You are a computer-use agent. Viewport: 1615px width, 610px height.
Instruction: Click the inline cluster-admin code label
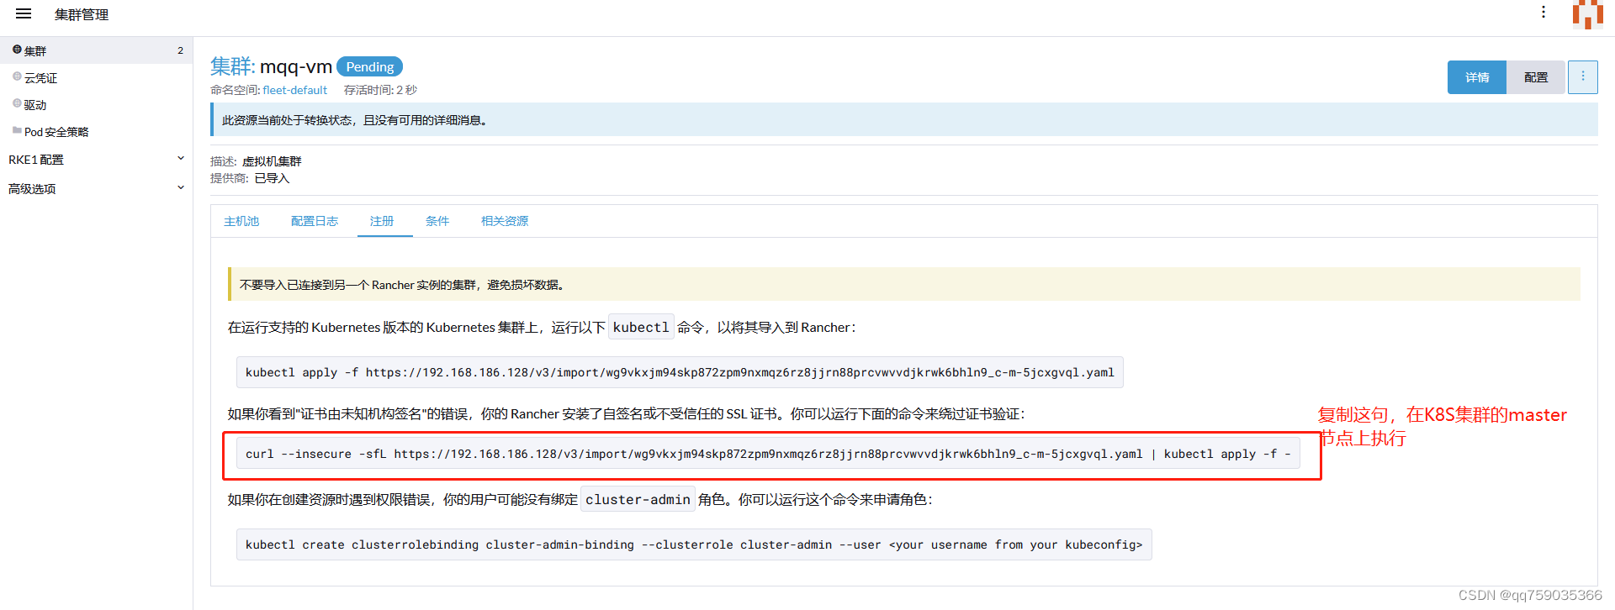[638, 499]
